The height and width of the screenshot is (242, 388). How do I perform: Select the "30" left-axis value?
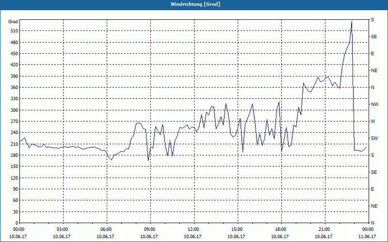pyautogui.click(x=16, y=212)
